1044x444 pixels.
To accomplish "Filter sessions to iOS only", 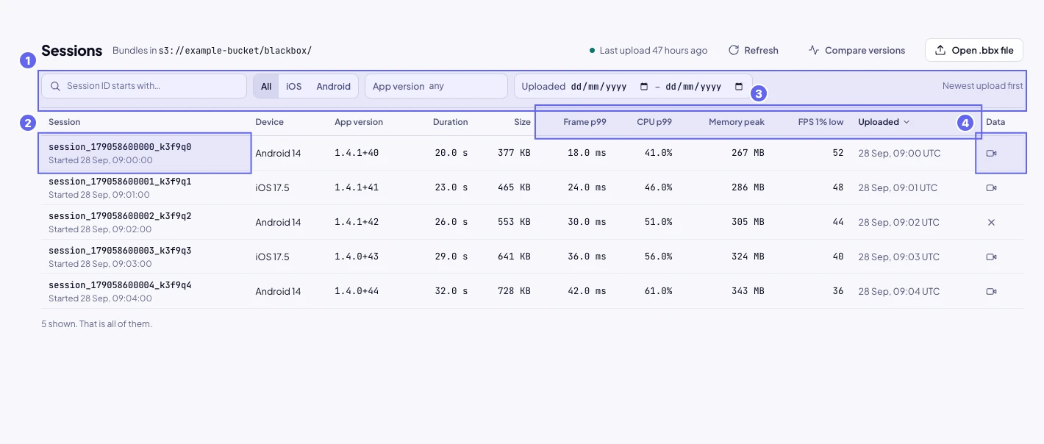I will click(294, 86).
